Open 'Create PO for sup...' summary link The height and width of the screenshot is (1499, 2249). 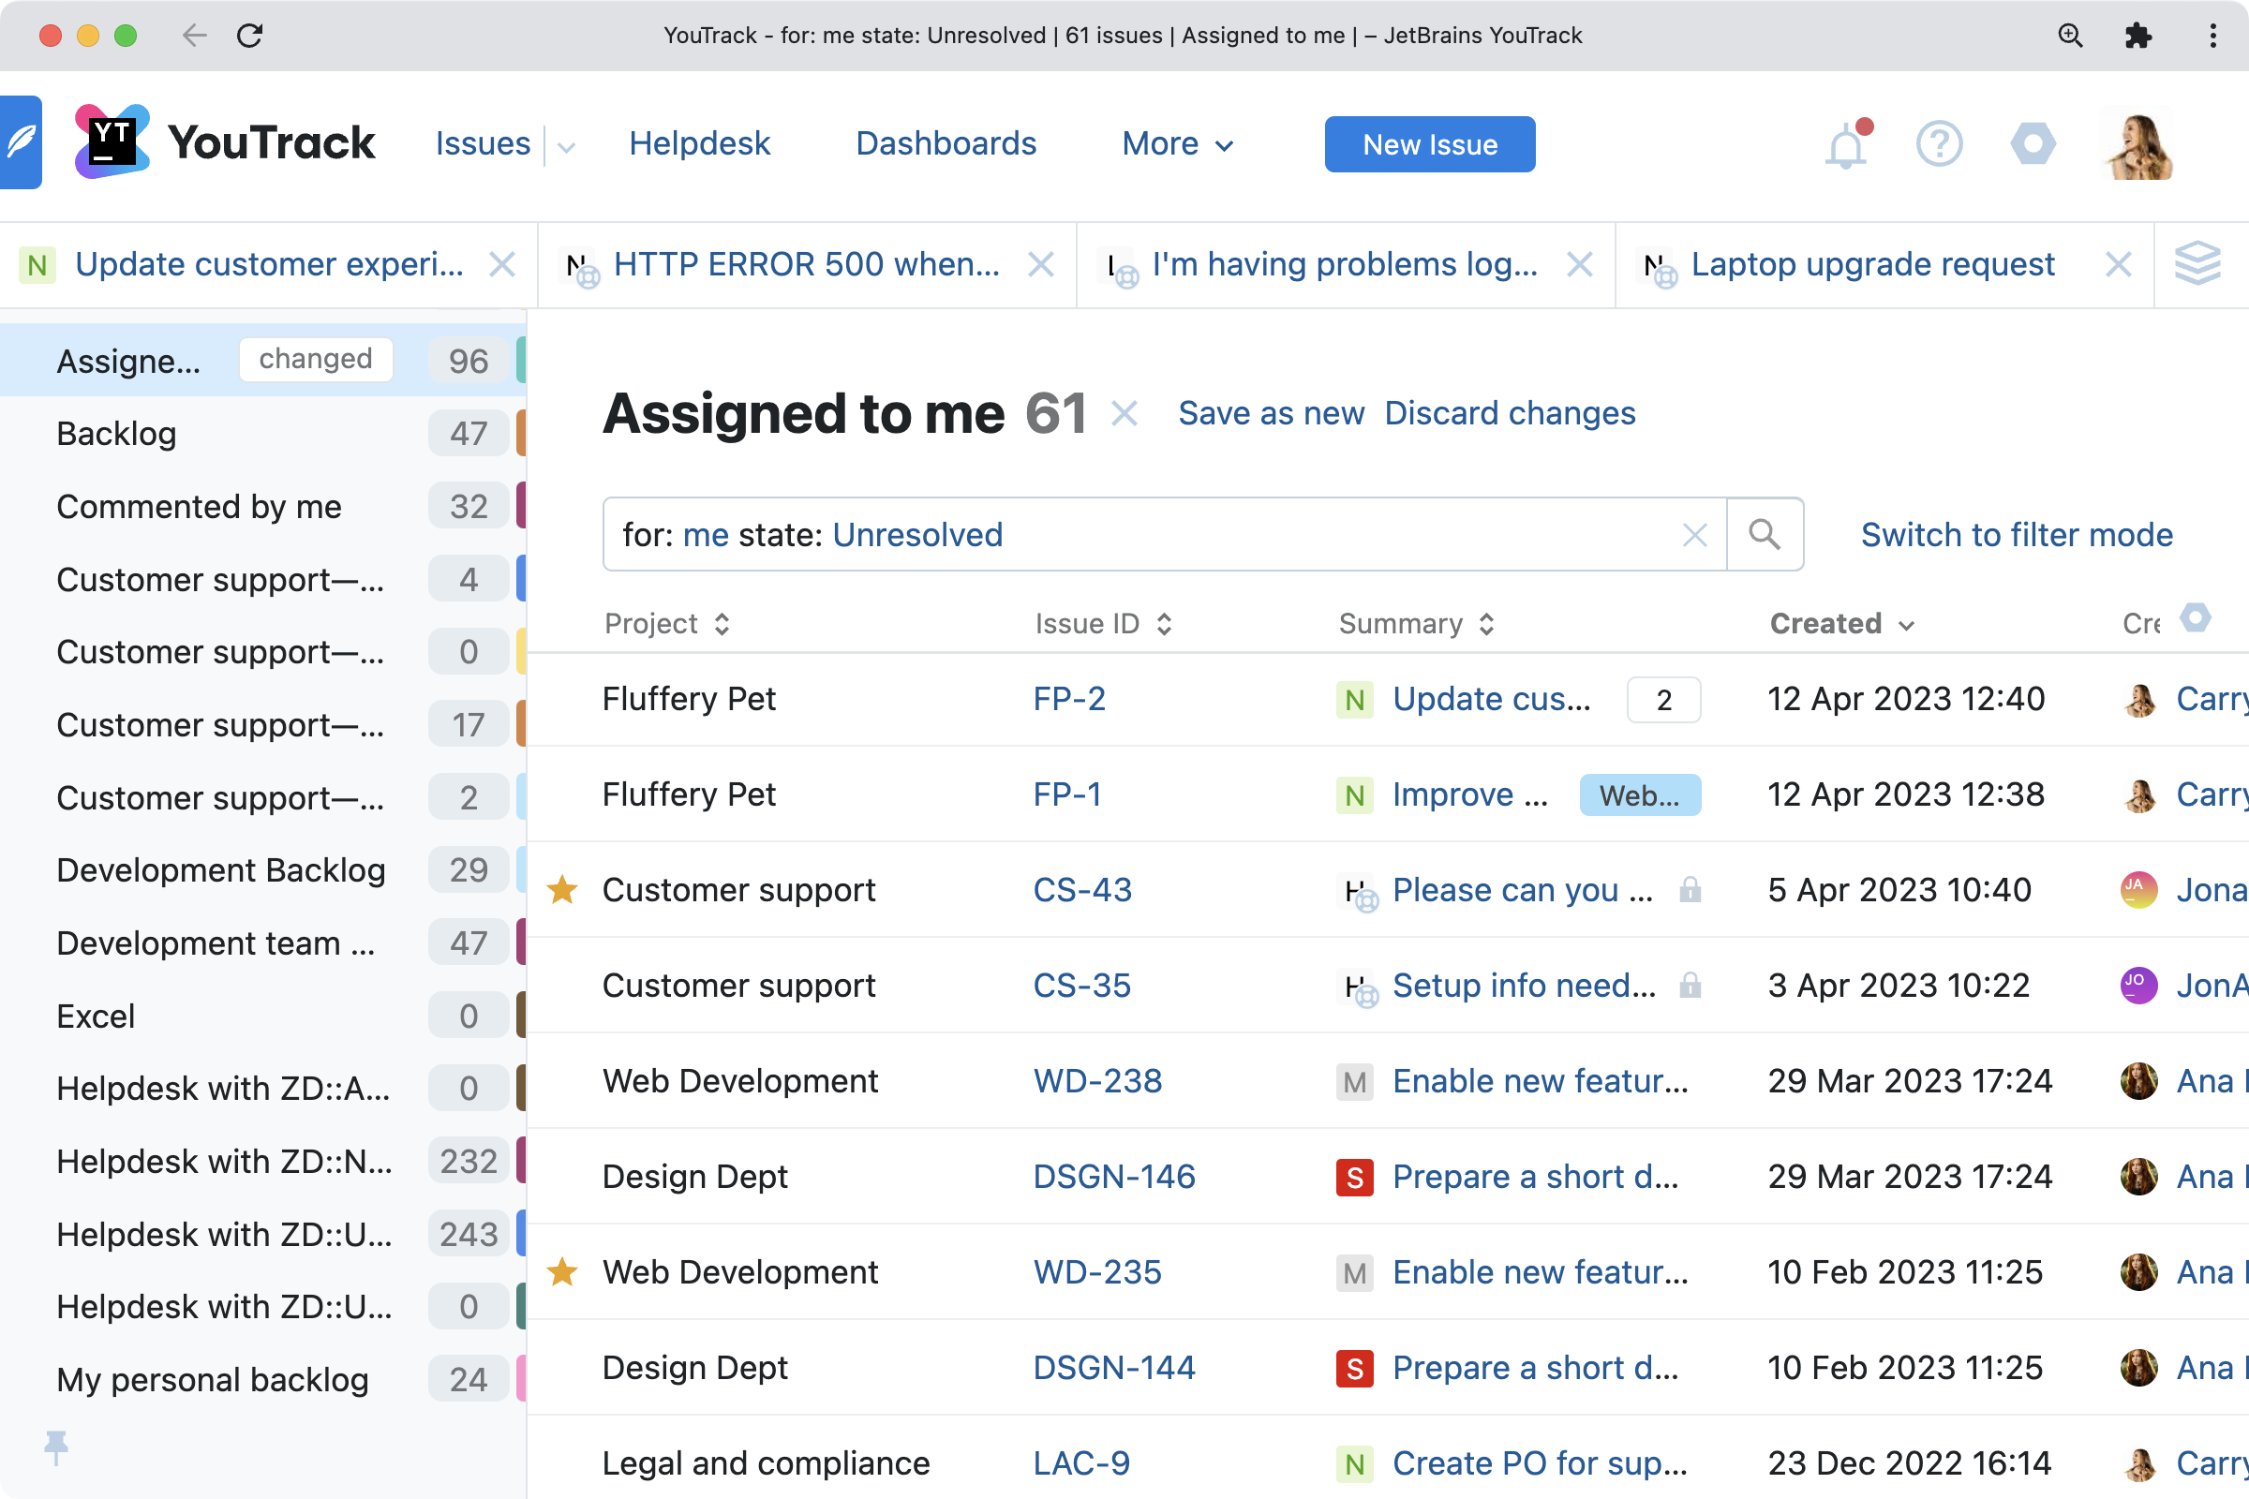[x=1540, y=1463]
